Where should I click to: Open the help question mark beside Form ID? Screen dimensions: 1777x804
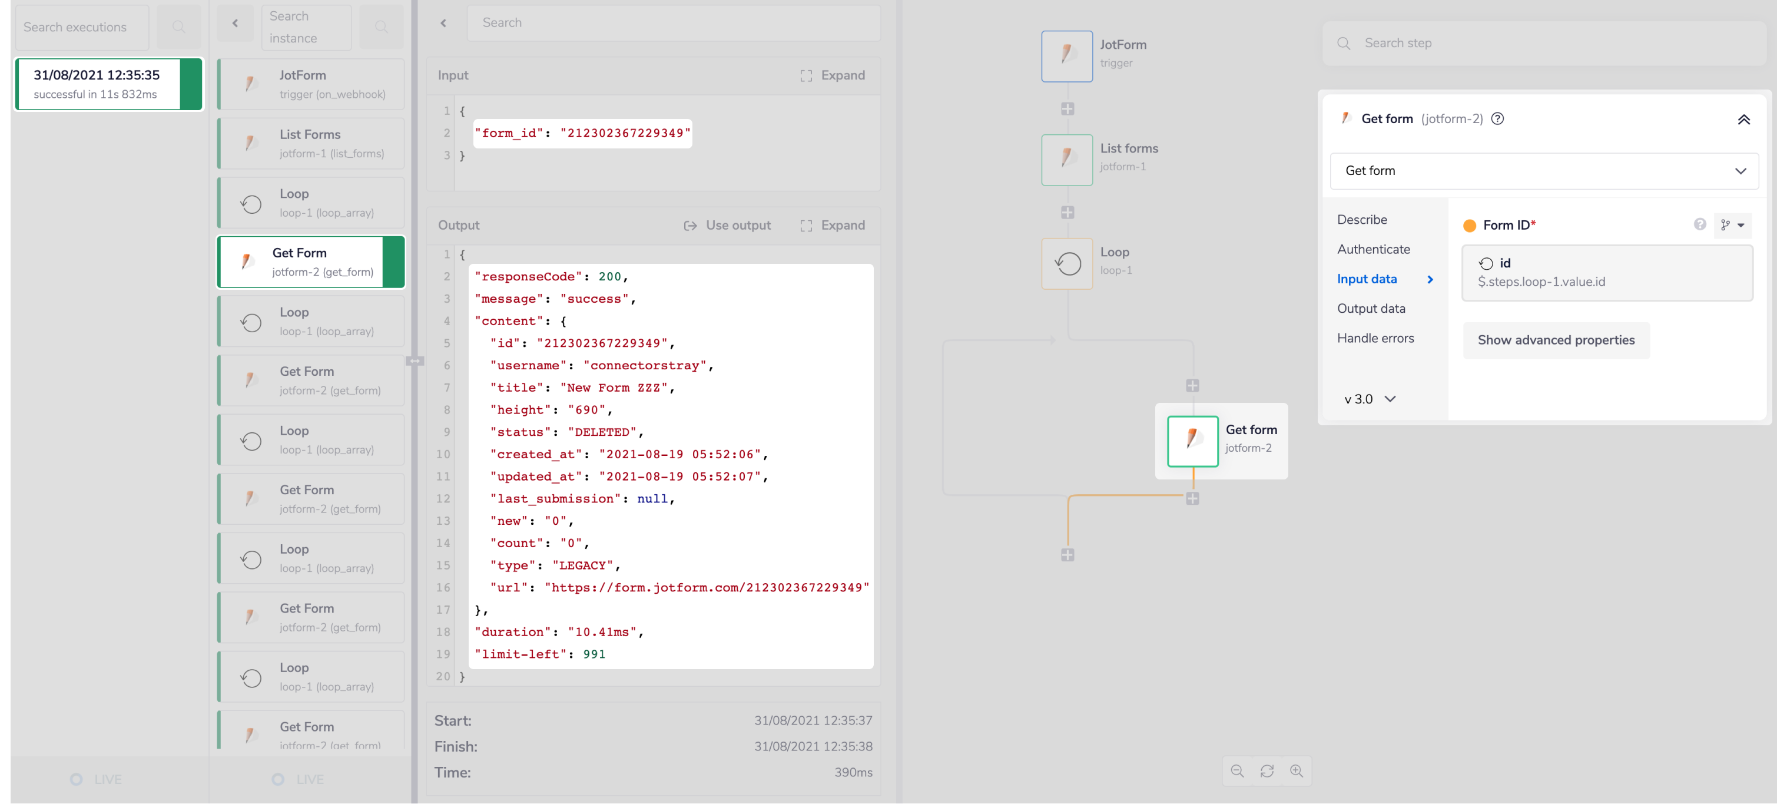pos(1699,224)
